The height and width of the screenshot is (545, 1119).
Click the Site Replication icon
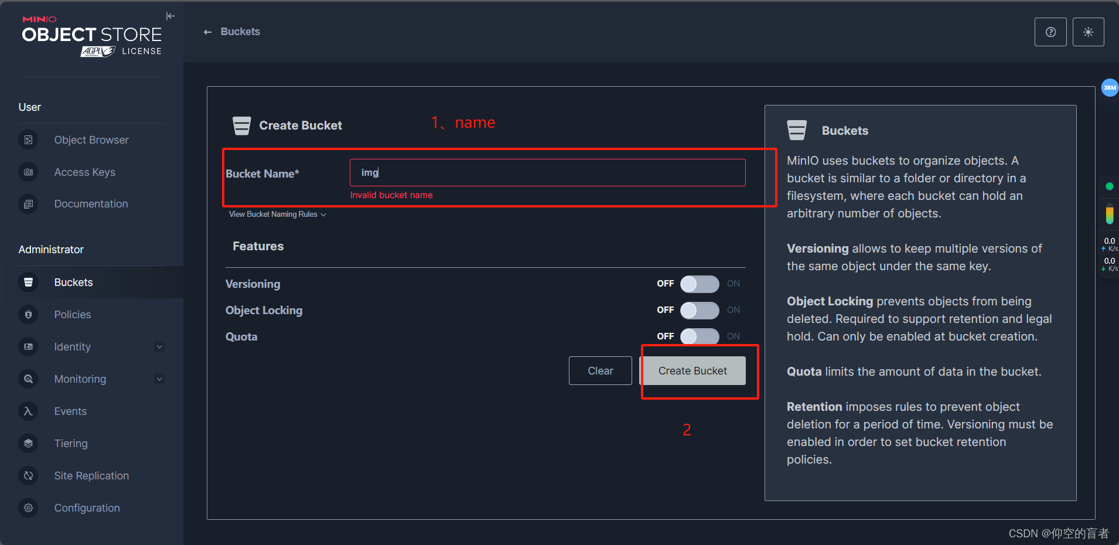click(28, 475)
